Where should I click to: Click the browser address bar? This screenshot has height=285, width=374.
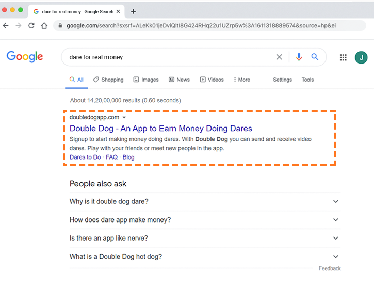coord(209,25)
